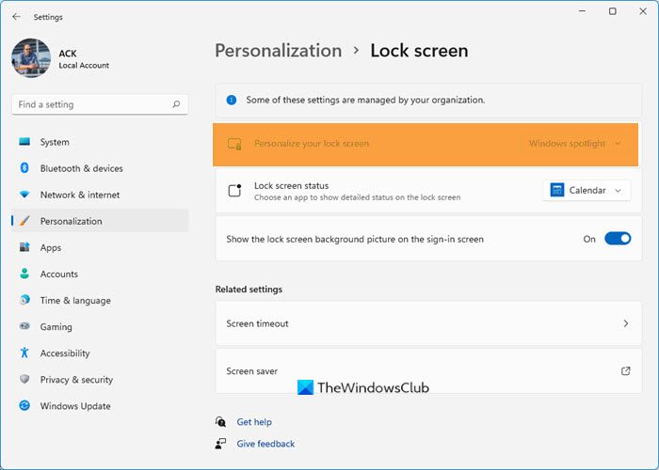The height and width of the screenshot is (470, 659).
Task: Click the Give feedback link
Action: 265,444
